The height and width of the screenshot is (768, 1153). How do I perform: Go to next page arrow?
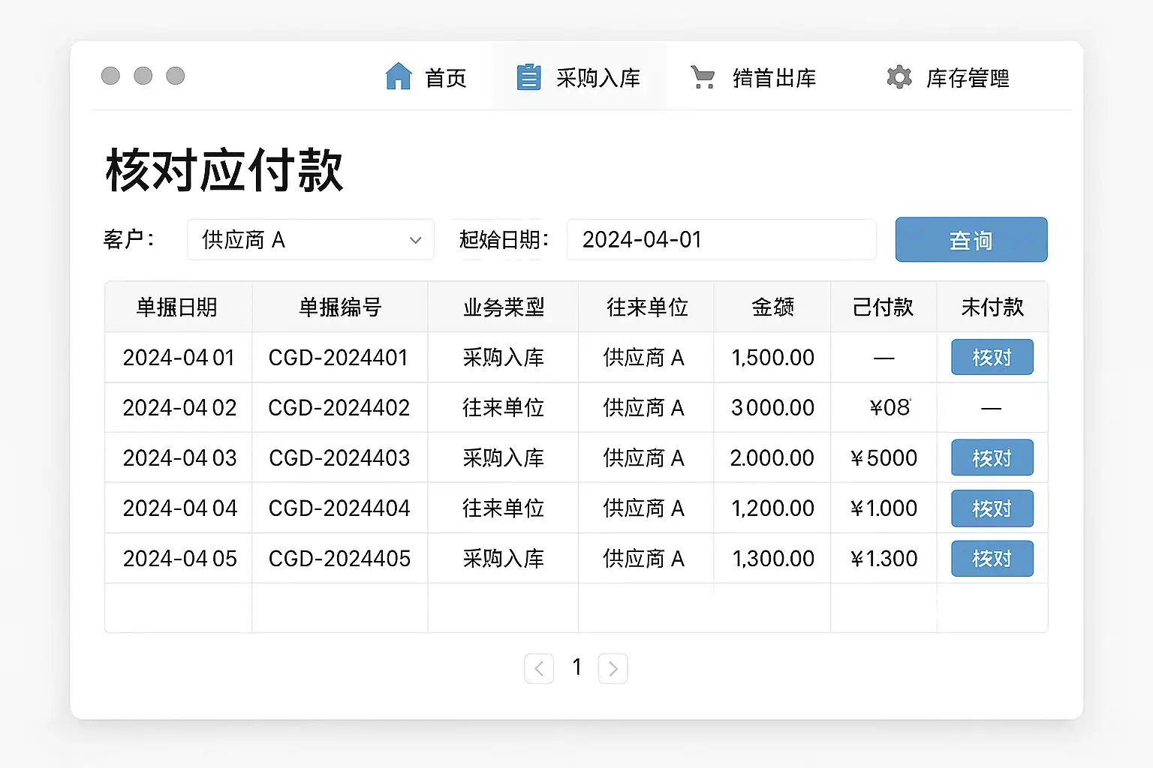coord(613,668)
